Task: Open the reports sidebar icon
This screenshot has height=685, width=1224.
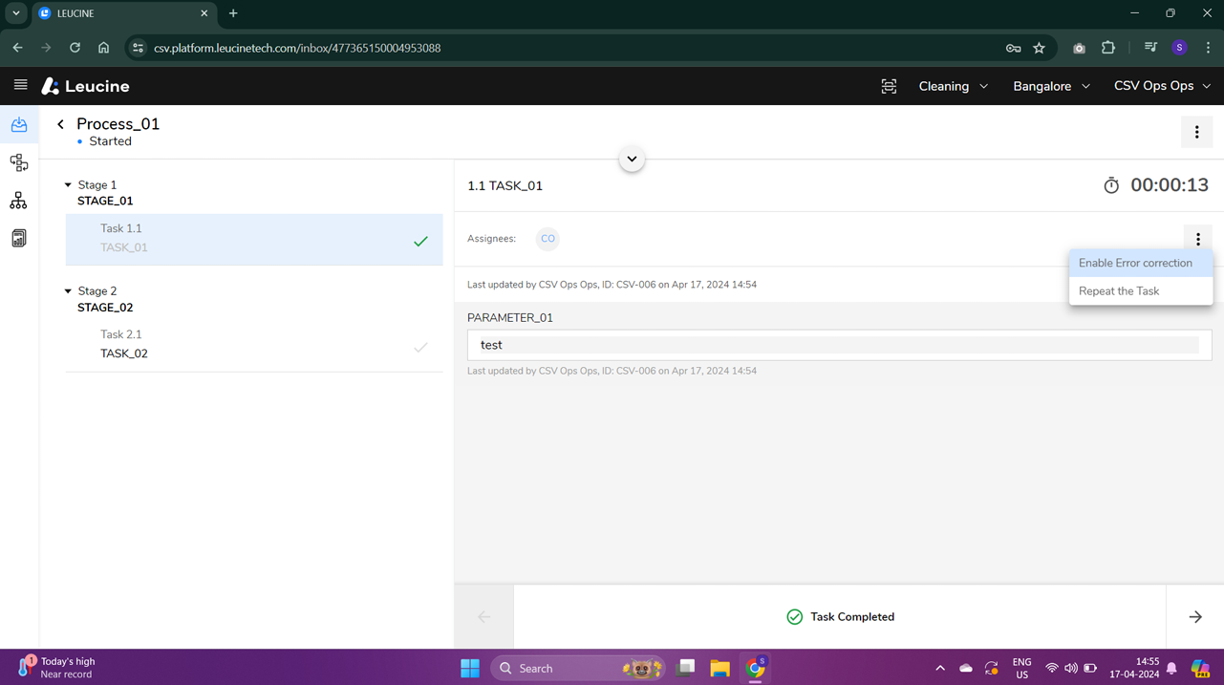Action: (x=19, y=238)
